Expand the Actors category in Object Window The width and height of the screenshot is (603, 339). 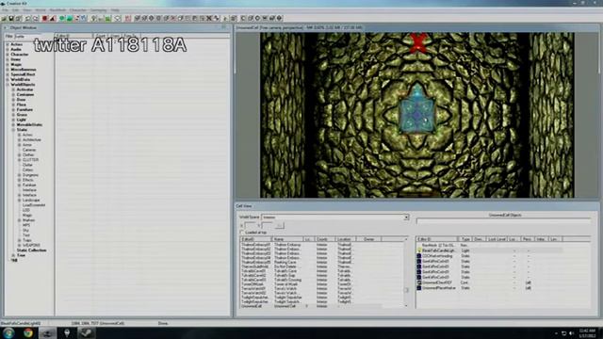(x=8, y=44)
